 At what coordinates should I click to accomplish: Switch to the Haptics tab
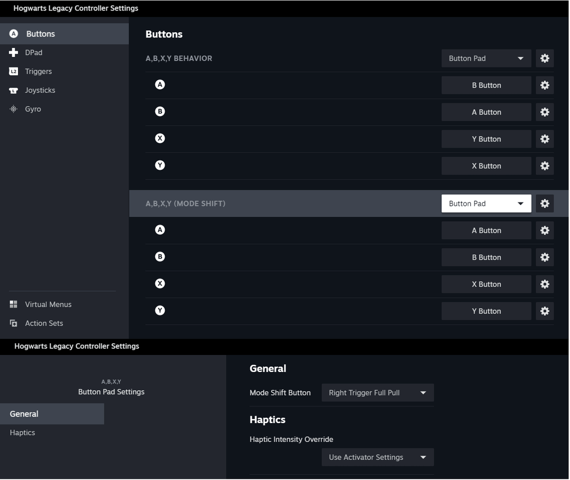[22, 432]
